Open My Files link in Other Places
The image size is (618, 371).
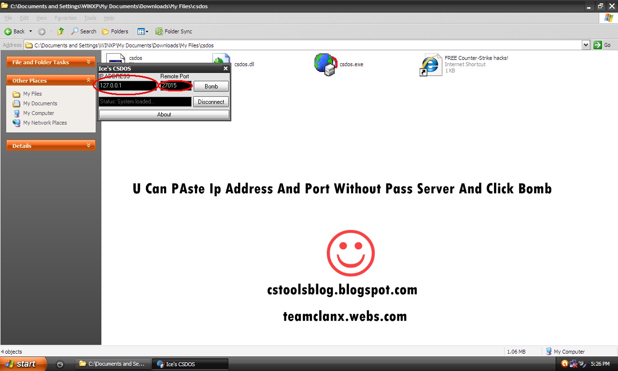point(32,94)
